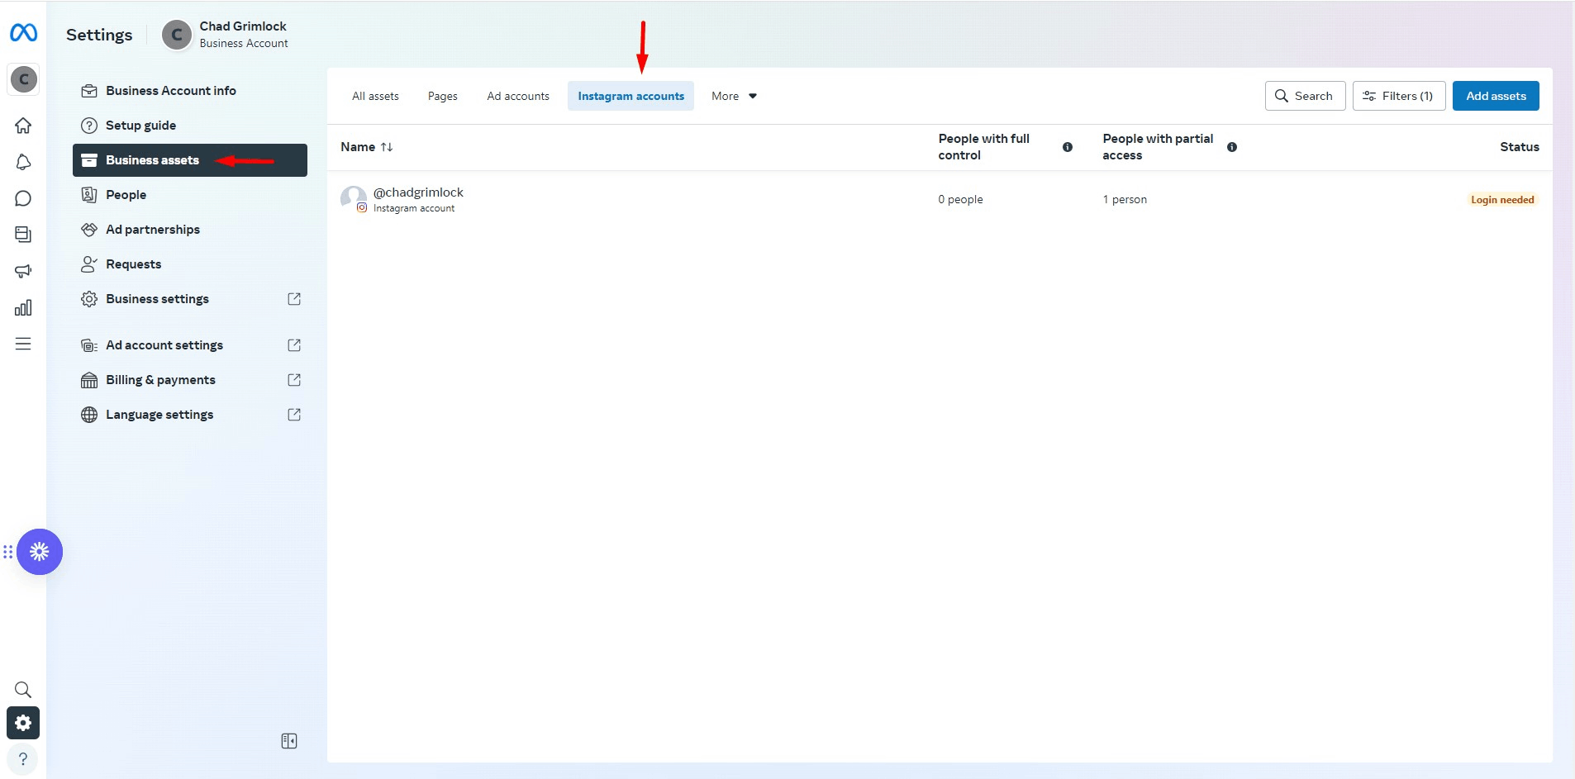Open Requests in sidebar

click(x=190, y=264)
